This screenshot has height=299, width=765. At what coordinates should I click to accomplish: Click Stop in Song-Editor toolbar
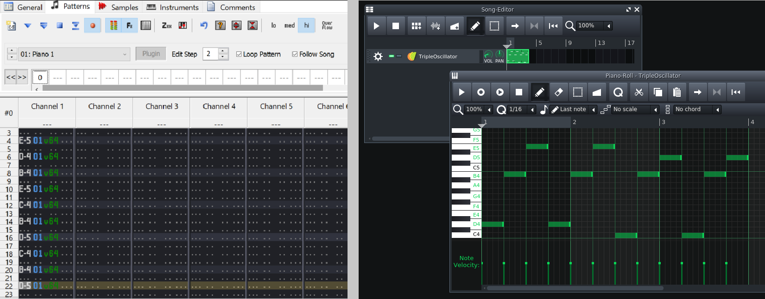[x=396, y=26]
